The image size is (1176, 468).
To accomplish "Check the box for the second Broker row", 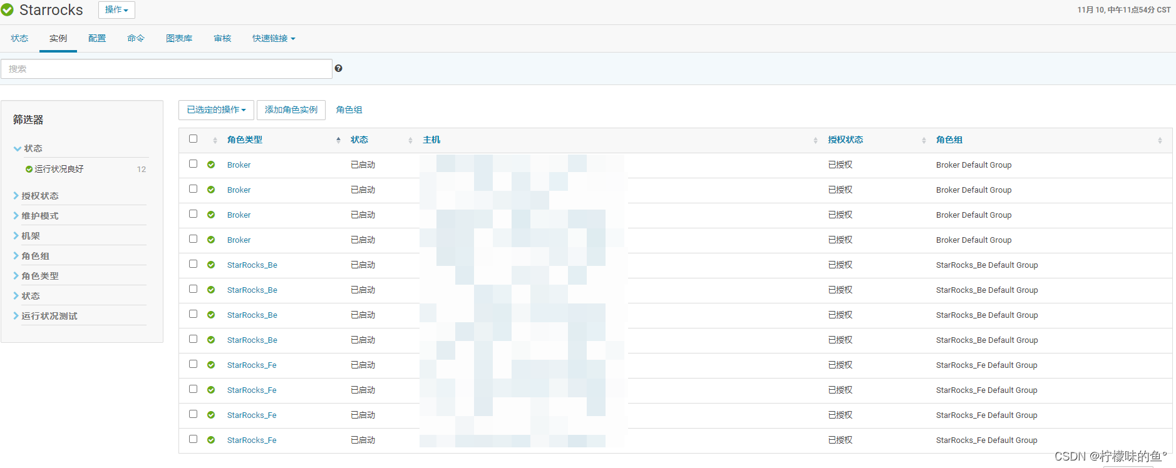I will click(x=193, y=189).
